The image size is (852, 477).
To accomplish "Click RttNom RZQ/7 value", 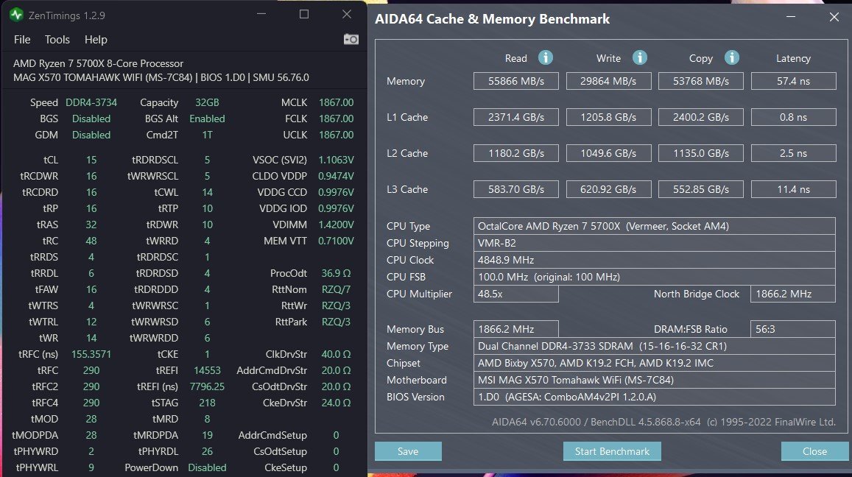I will click(336, 289).
